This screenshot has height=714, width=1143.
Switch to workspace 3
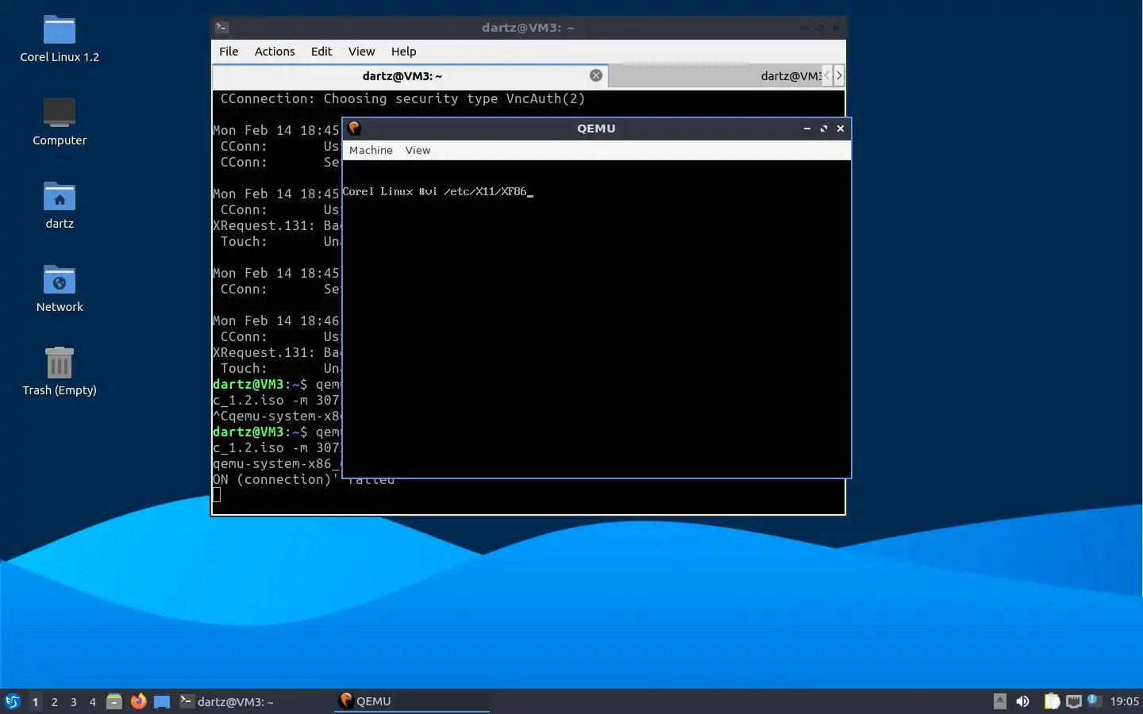point(73,702)
